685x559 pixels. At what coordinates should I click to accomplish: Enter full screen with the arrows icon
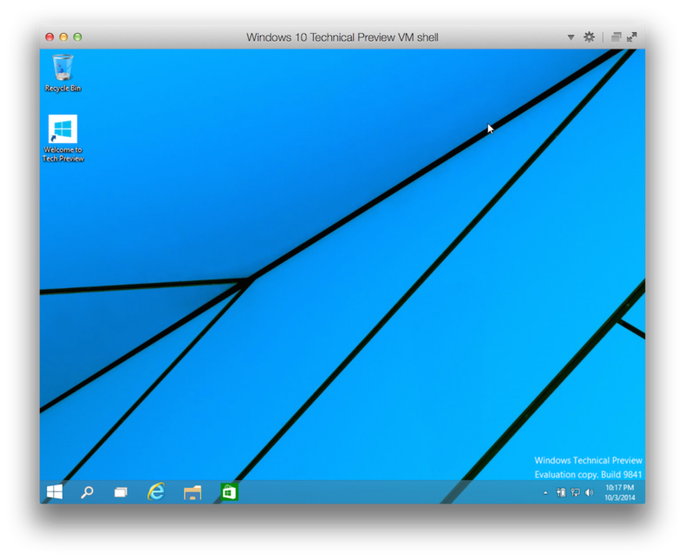coord(632,37)
